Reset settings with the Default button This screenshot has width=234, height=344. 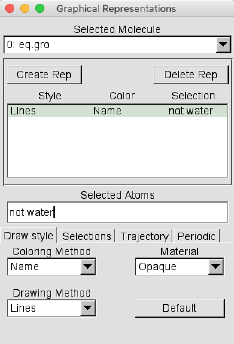[x=179, y=308]
